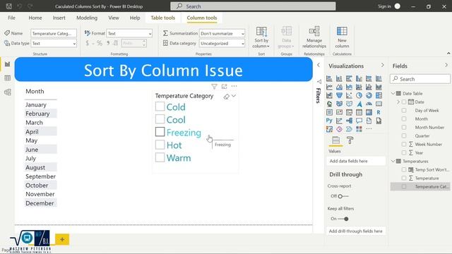Collapse the Date Table tree
This screenshot has width=452, height=254.
click(x=393, y=93)
